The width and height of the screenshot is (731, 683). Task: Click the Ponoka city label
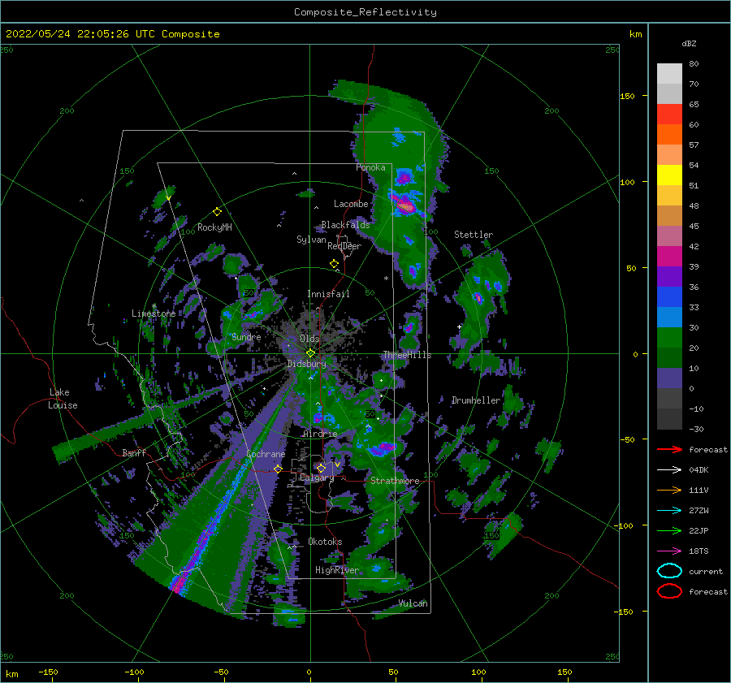[370, 167]
